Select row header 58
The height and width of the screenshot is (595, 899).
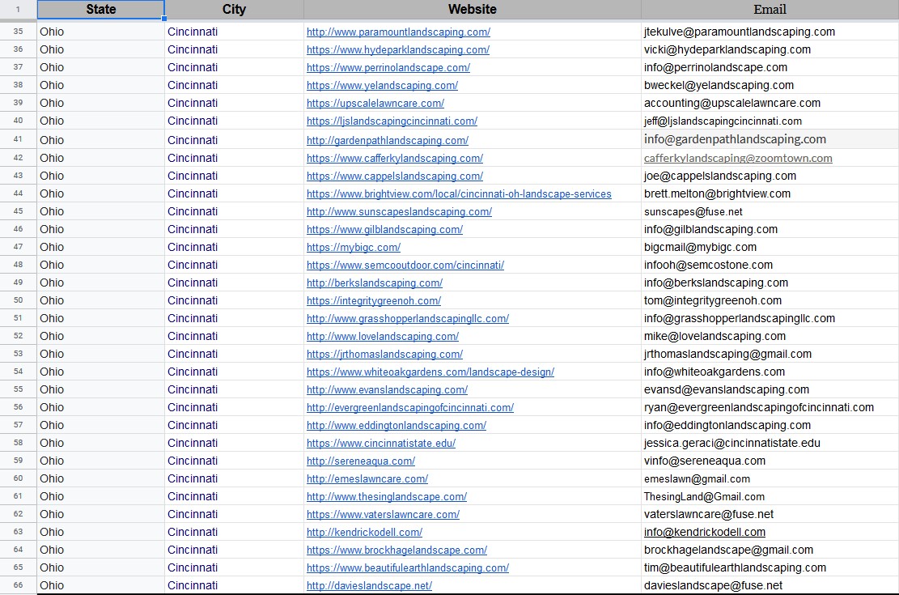(x=19, y=442)
